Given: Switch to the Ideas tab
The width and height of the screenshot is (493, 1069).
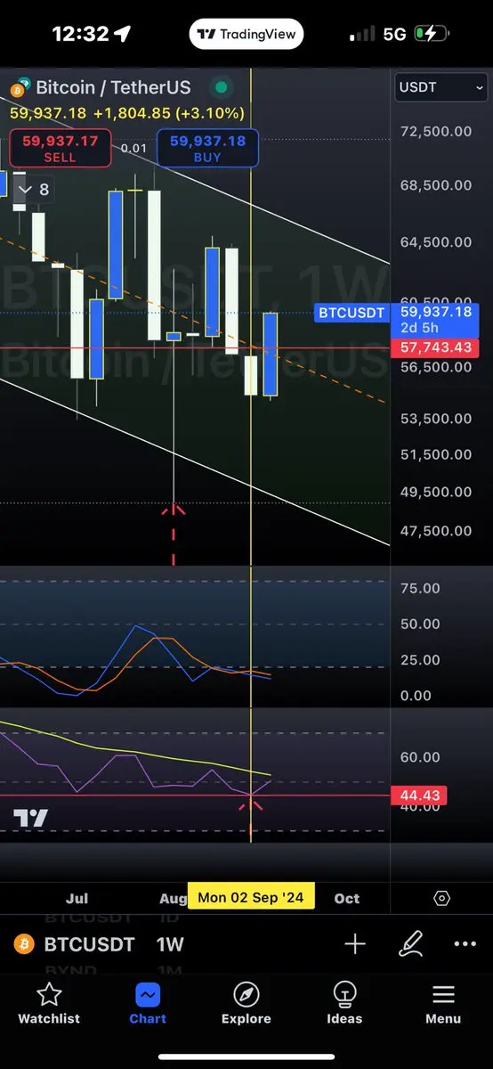Looking at the screenshot, I should (344, 1004).
